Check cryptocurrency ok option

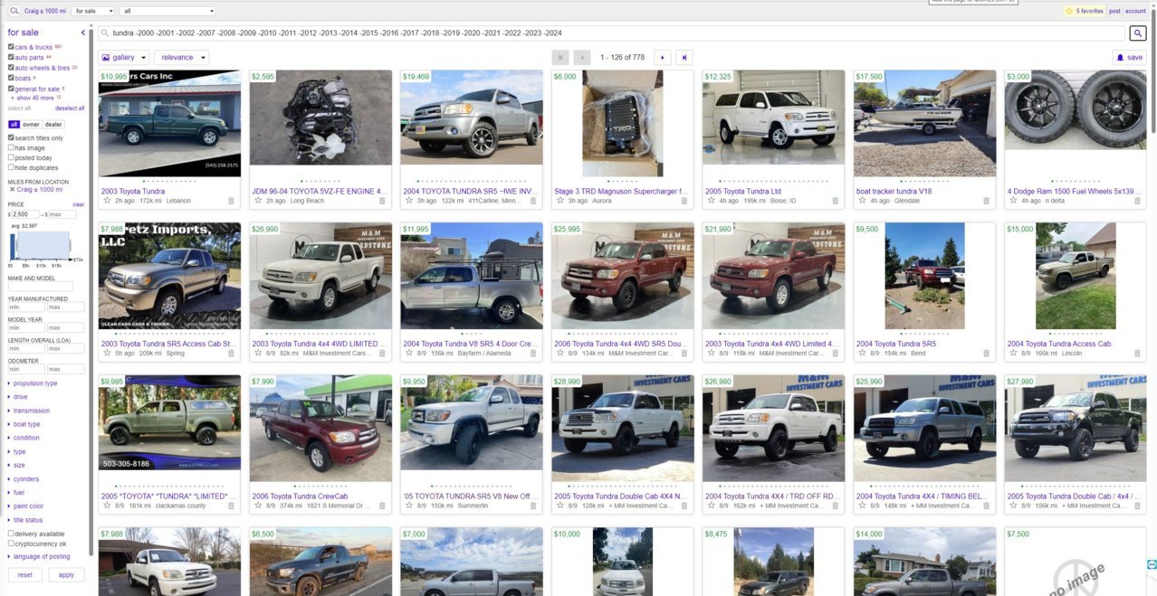pyautogui.click(x=11, y=544)
